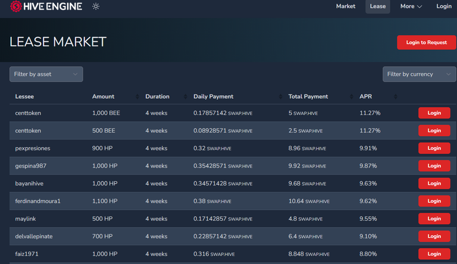Select lessee name delvallepinate
Screen dimensions: 457x264
pos(34,236)
